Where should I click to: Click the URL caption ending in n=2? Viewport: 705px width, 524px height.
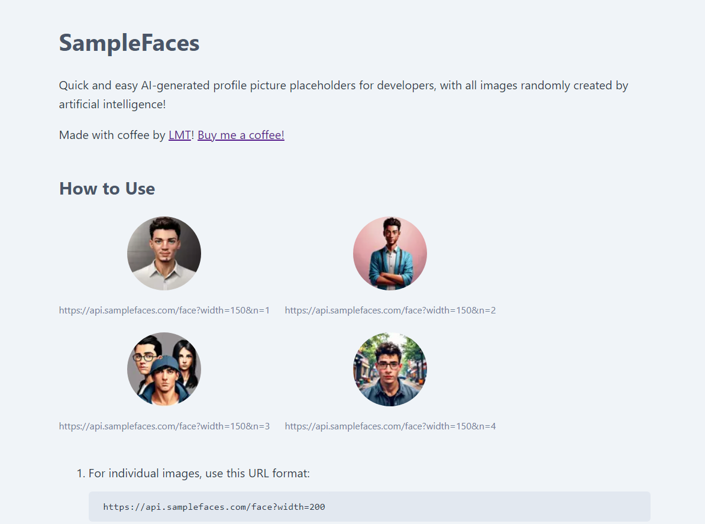point(390,310)
